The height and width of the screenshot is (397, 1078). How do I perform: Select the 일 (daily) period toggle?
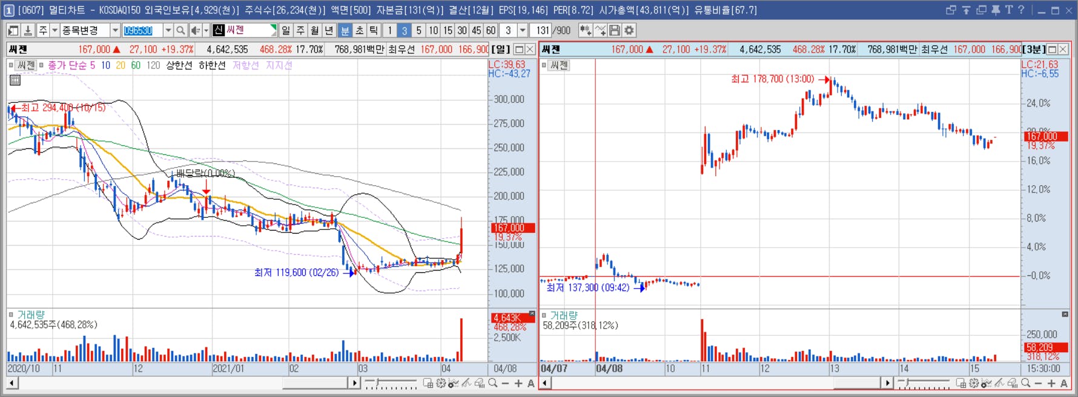pos(286,30)
